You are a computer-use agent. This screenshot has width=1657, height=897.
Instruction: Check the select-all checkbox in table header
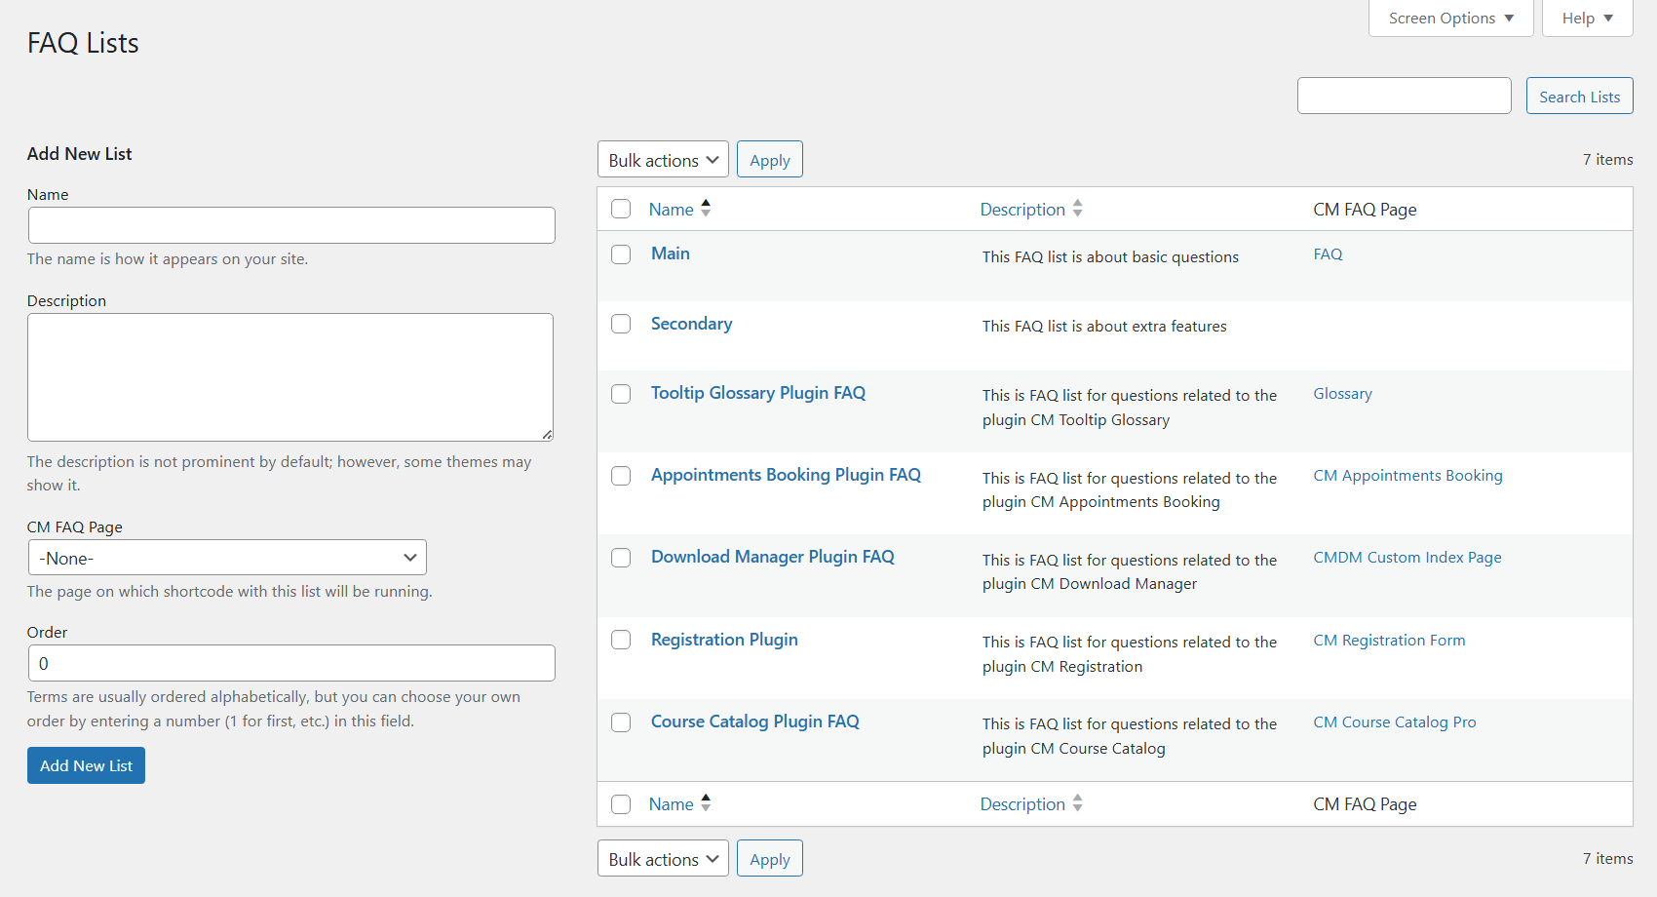(621, 209)
